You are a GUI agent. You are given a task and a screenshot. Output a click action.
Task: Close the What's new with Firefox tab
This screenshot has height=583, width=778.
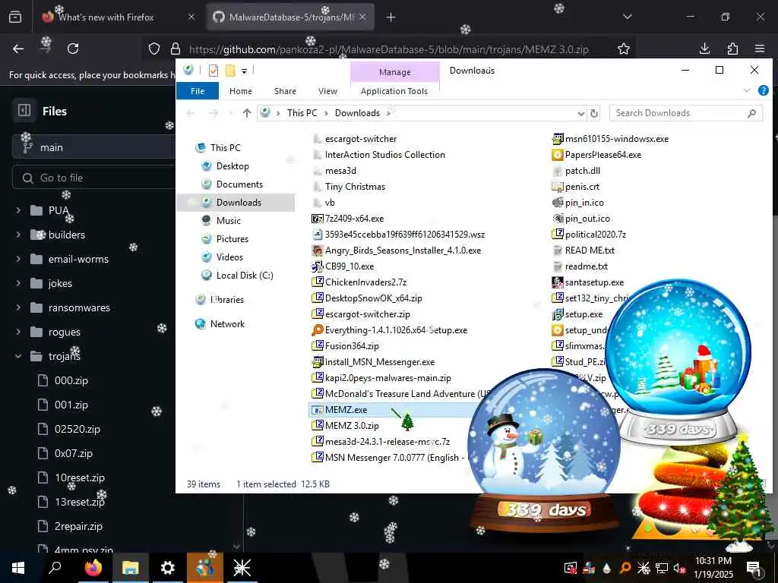(x=191, y=17)
